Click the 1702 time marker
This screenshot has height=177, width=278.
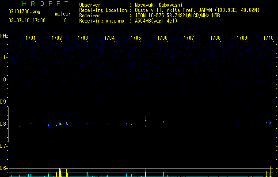pyautogui.click(x=57, y=38)
